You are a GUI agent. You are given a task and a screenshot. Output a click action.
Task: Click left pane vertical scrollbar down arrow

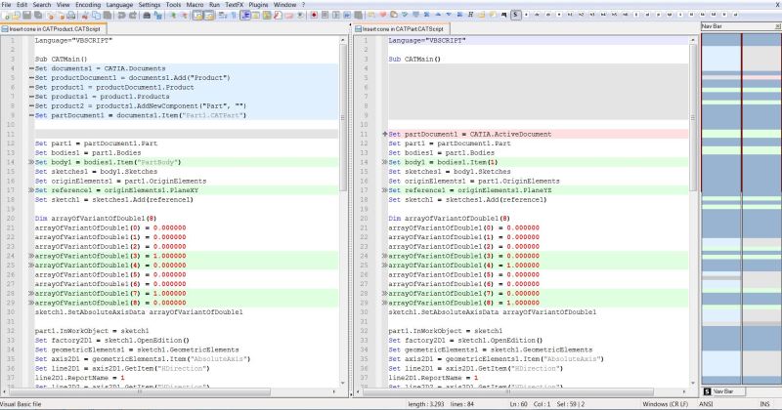343,383
